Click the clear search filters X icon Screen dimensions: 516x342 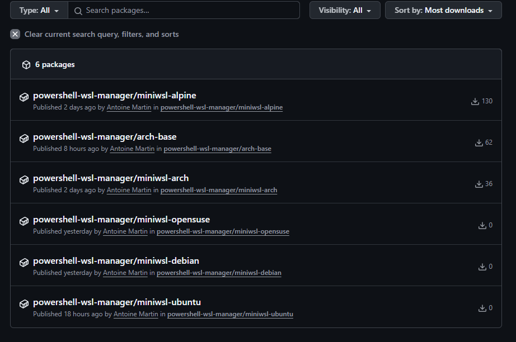(x=15, y=34)
